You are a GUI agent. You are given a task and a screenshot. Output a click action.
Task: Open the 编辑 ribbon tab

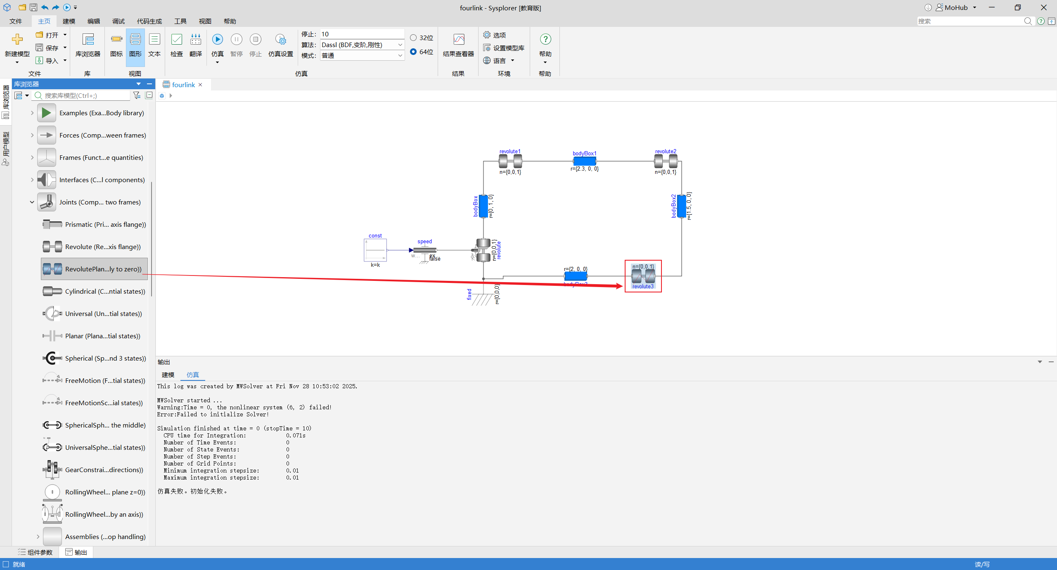(x=94, y=21)
